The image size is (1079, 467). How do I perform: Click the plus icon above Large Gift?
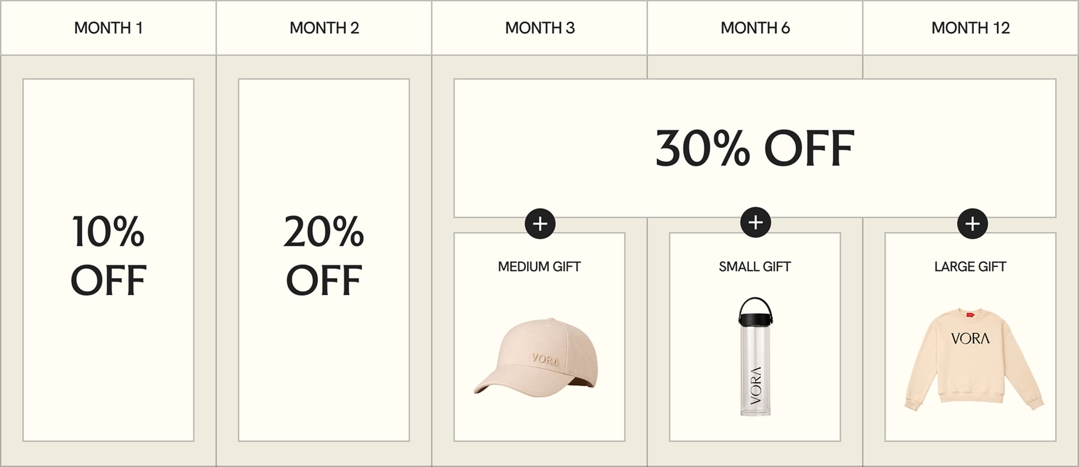tap(972, 224)
